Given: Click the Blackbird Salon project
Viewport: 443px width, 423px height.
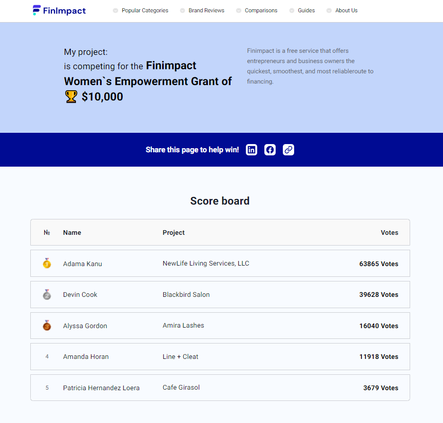Looking at the screenshot, I should click(x=186, y=295).
